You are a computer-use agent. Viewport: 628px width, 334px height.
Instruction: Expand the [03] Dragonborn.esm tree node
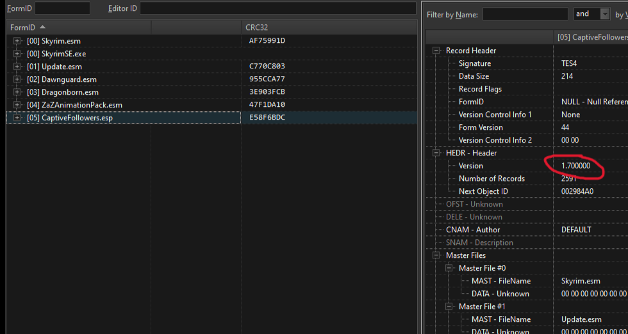[x=17, y=92]
